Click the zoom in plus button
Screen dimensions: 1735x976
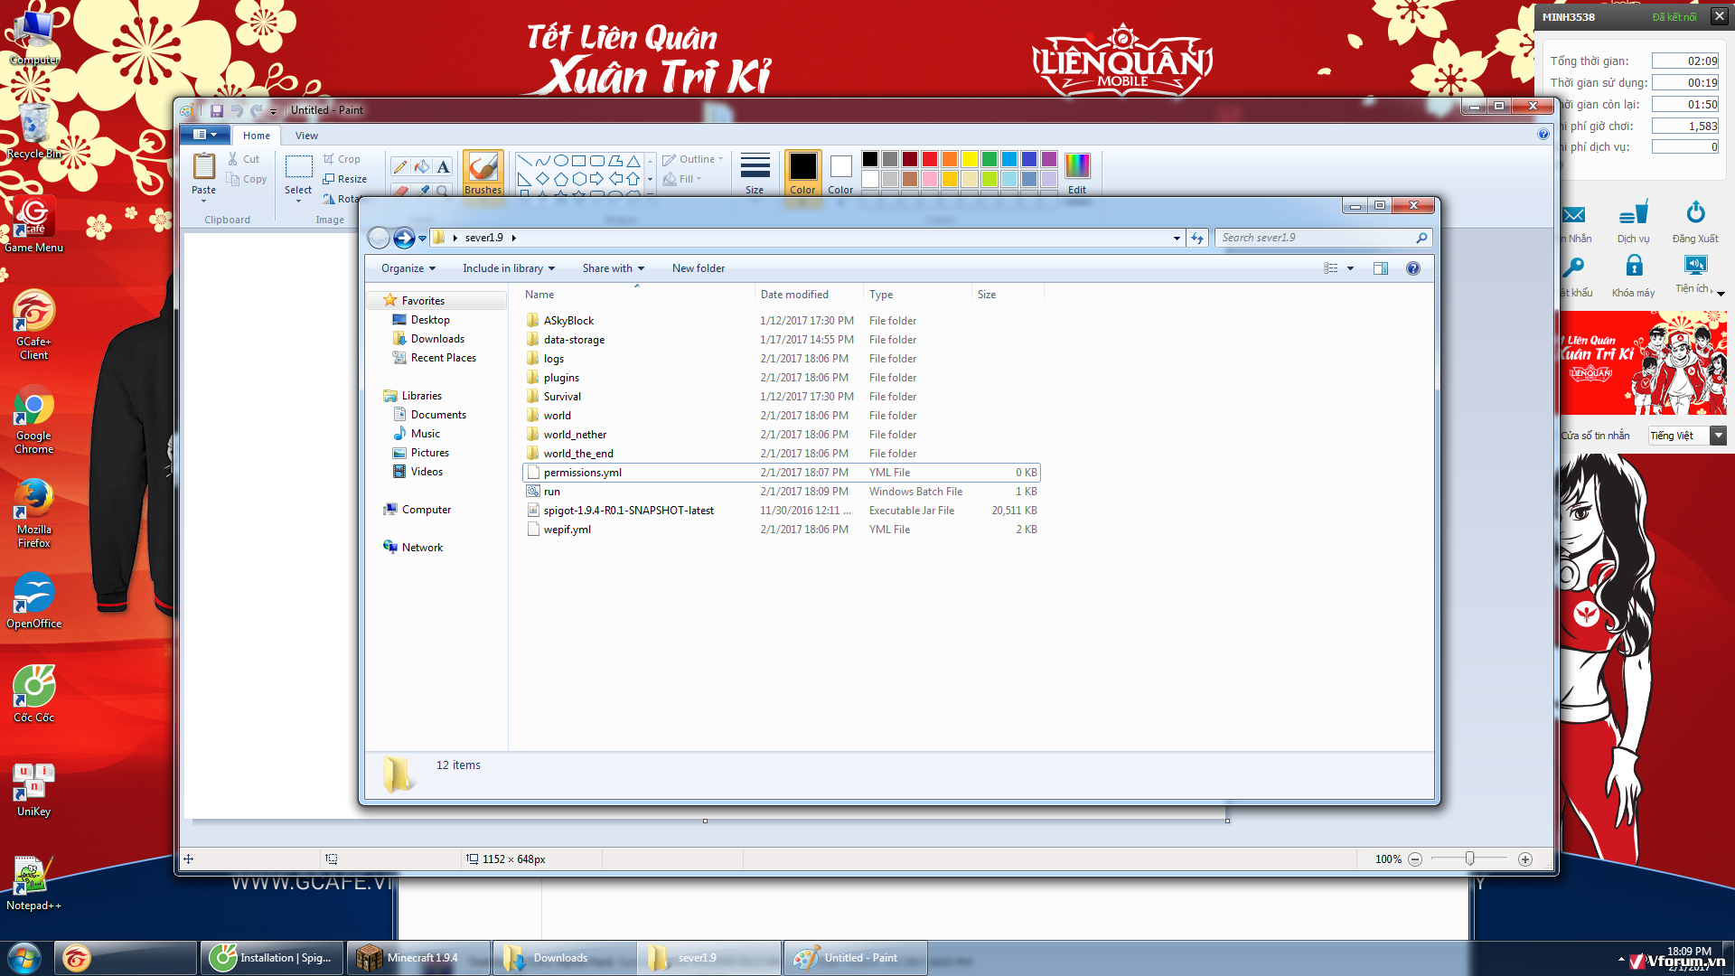tap(1525, 859)
